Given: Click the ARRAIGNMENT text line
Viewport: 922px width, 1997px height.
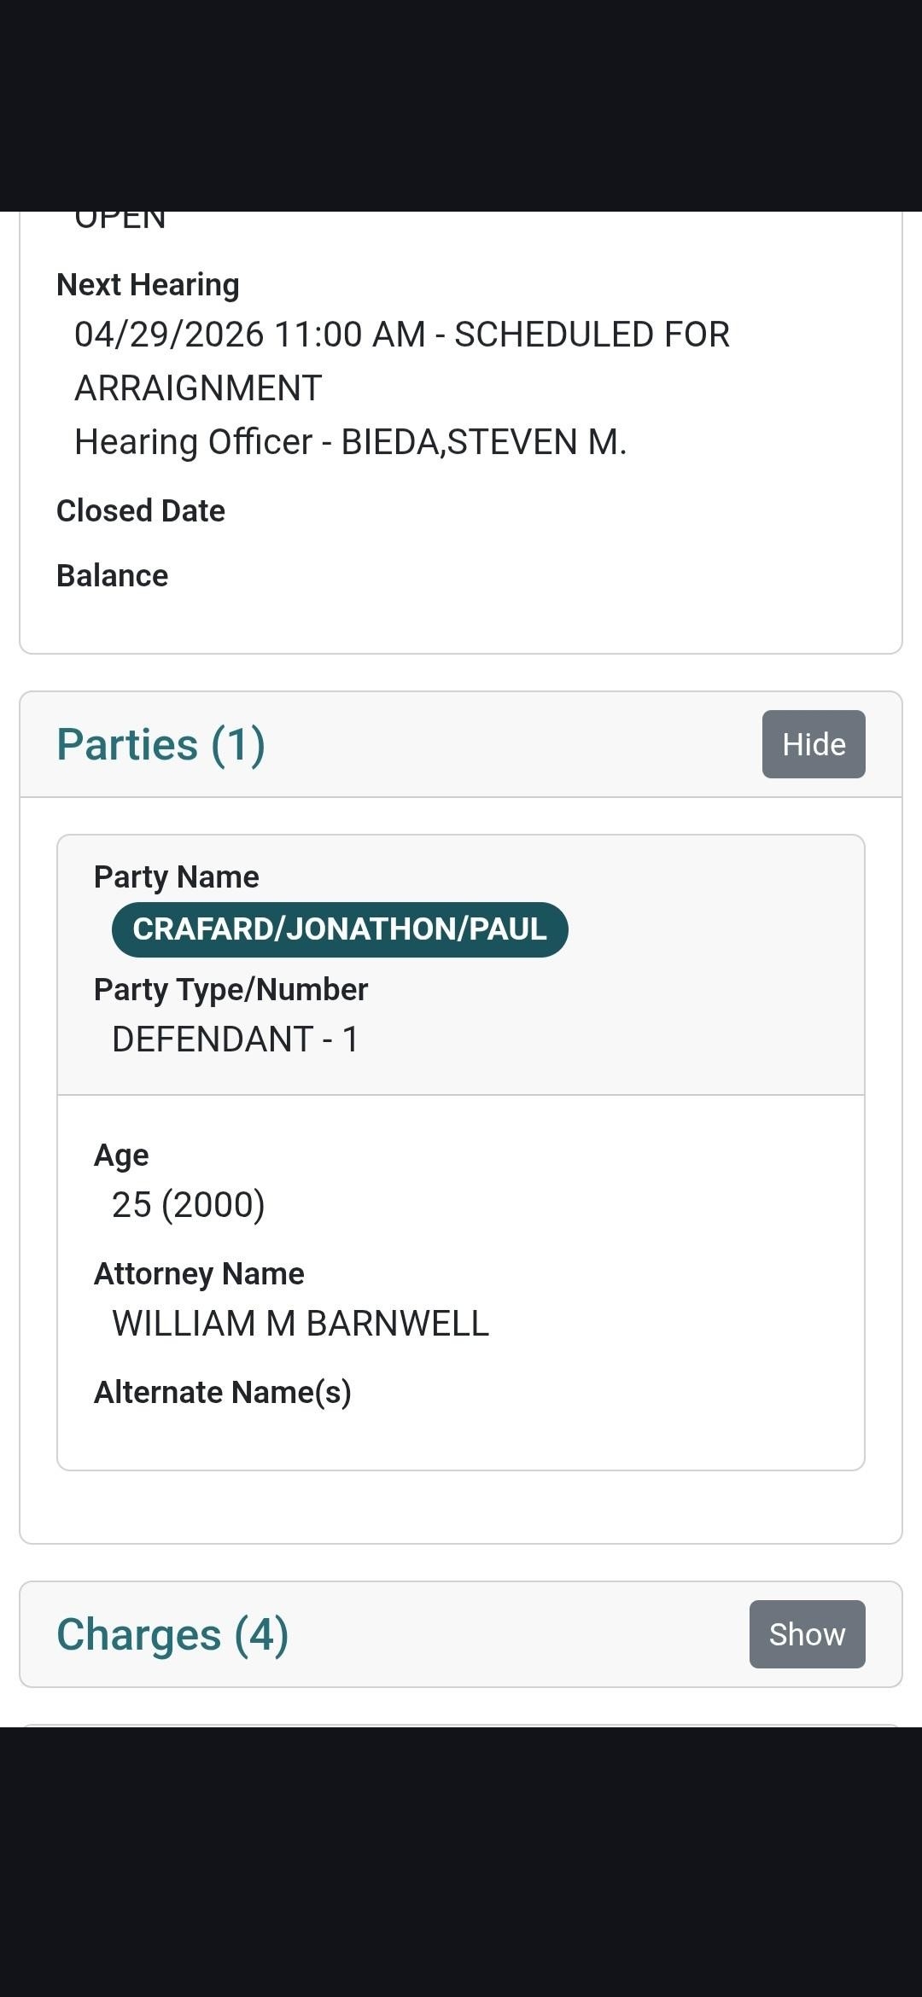Looking at the screenshot, I should [x=198, y=388].
